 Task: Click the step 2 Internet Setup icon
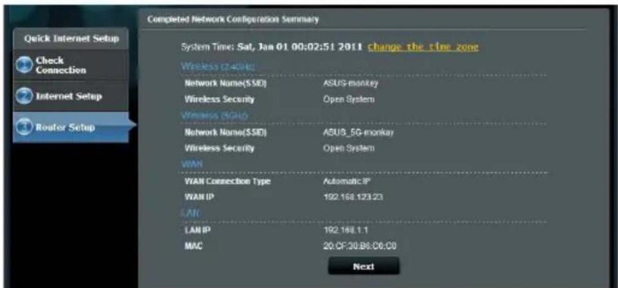click(x=24, y=96)
